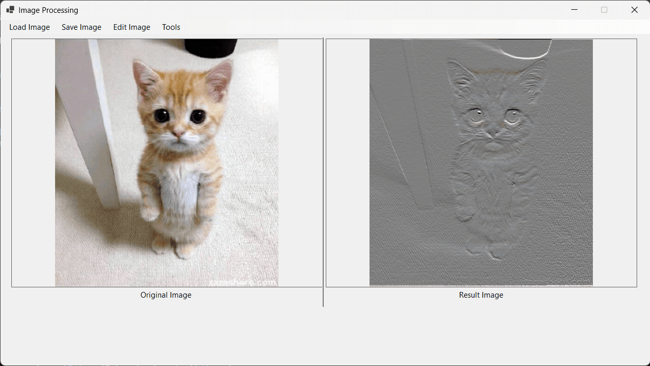Browse filters under the Tools menu

point(171,27)
